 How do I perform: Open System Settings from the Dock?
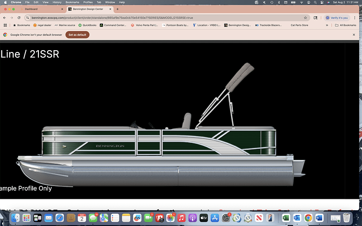pyautogui.click(x=226, y=218)
